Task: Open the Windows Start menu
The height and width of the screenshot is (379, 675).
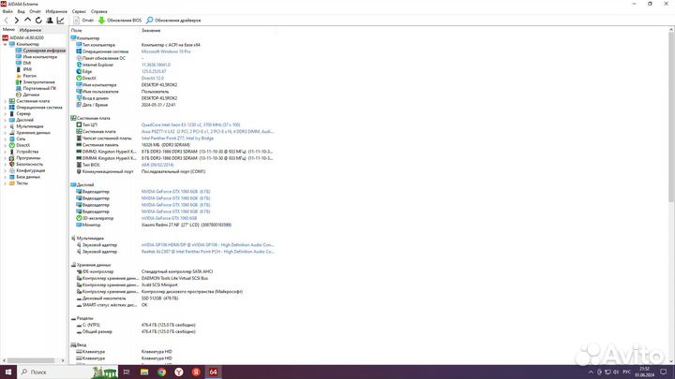Action: pyautogui.click(x=8, y=372)
